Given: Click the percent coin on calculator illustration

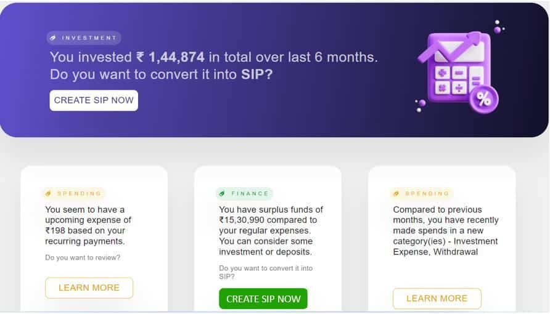Looking at the screenshot, I should coord(483,99).
